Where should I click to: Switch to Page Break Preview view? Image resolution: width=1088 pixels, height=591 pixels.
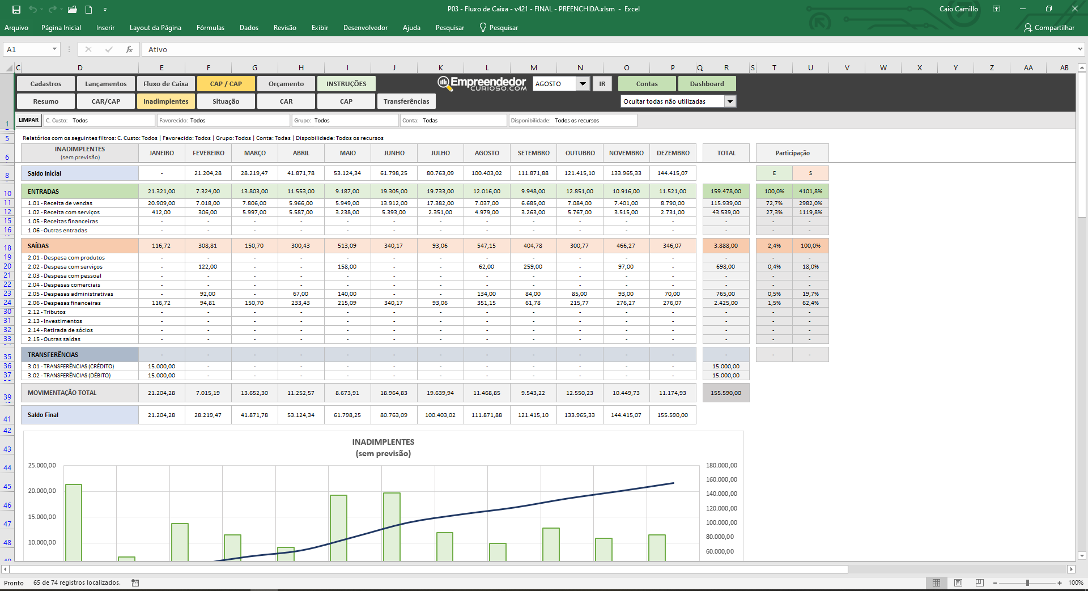click(x=980, y=583)
